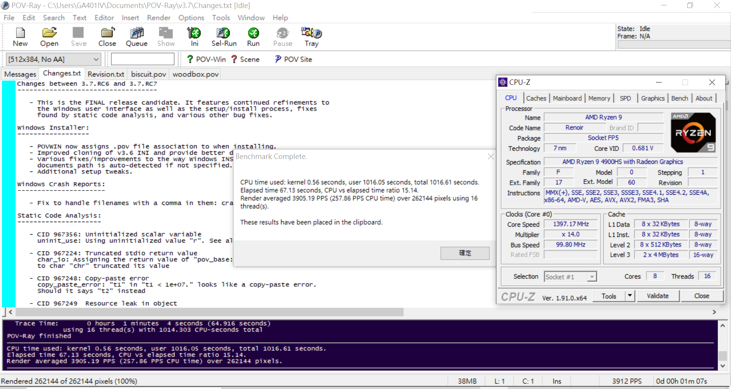Image resolution: width=731 pixels, height=389 pixels.
Task: Switch to About tab in CPU-Z
Action: (x=704, y=98)
